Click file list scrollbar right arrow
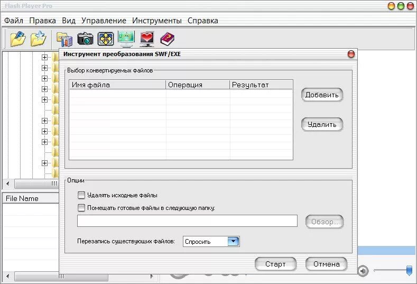Image resolution: width=417 pixels, height=284 pixels. 152,276
